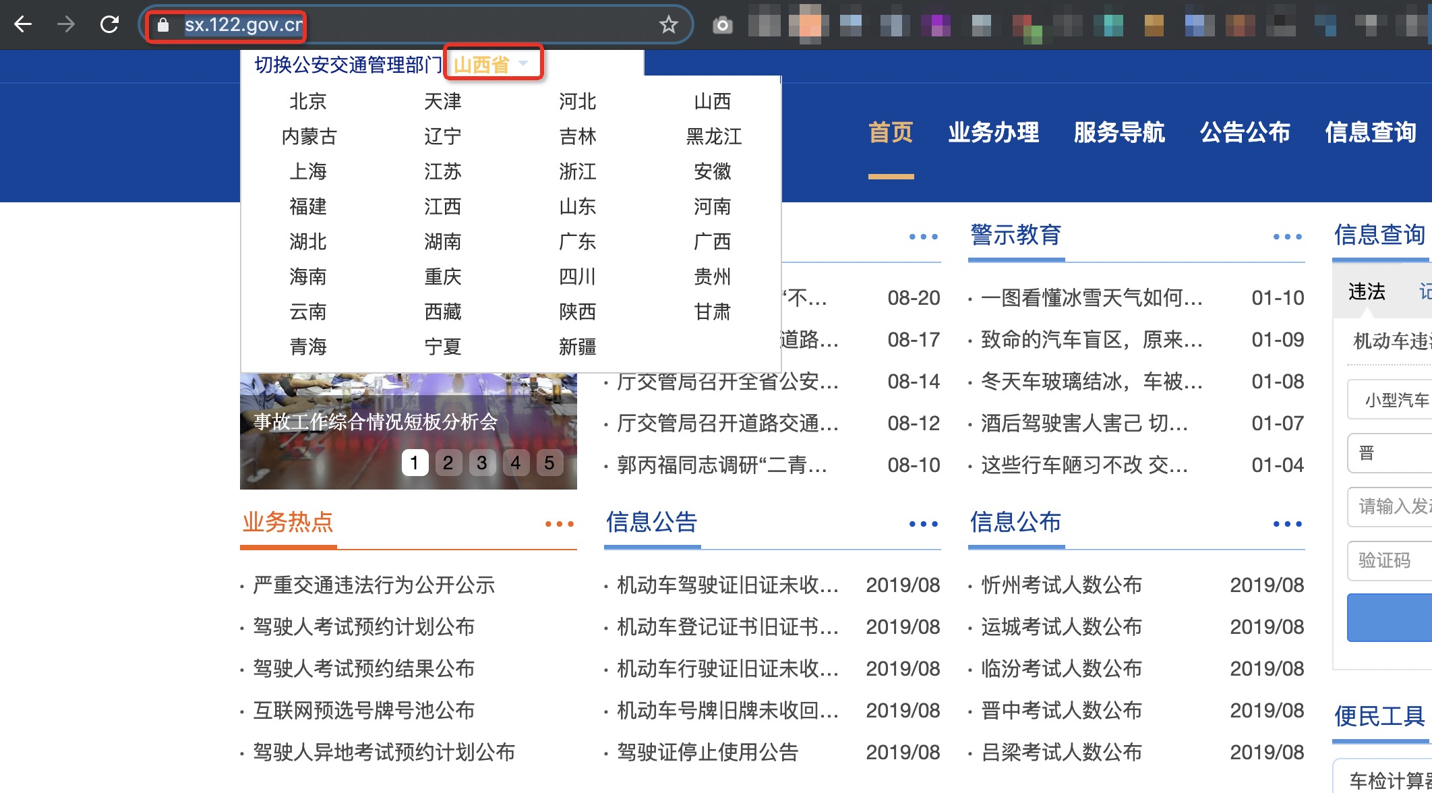Click the padlock site security icon
The width and height of the screenshot is (1432, 793).
tap(162, 26)
